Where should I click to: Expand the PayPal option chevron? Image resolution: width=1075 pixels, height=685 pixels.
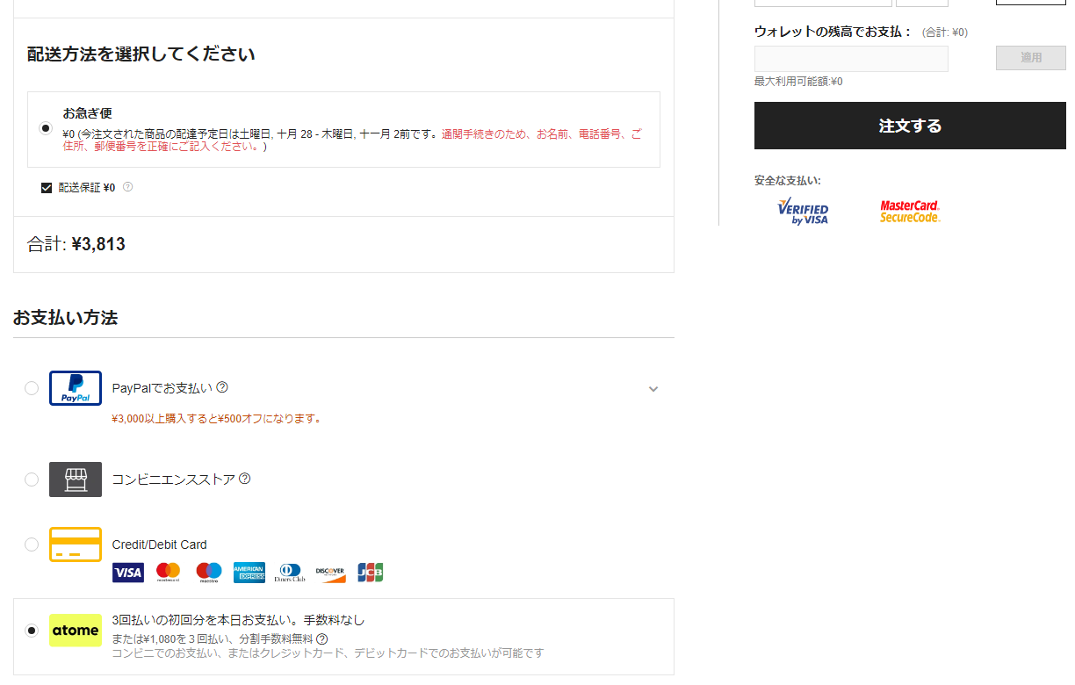pyautogui.click(x=653, y=389)
